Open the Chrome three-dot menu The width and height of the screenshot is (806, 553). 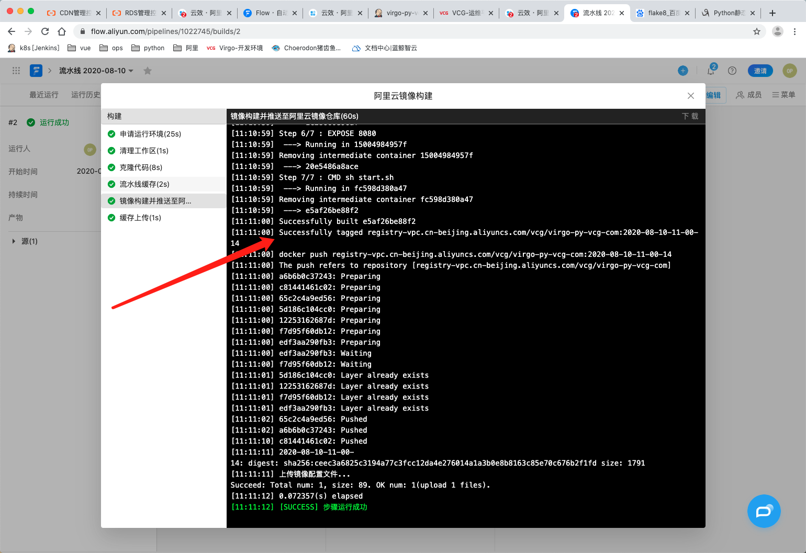[794, 31]
